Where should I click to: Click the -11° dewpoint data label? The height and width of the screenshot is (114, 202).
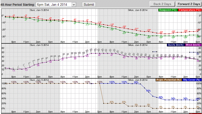[87, 25]
